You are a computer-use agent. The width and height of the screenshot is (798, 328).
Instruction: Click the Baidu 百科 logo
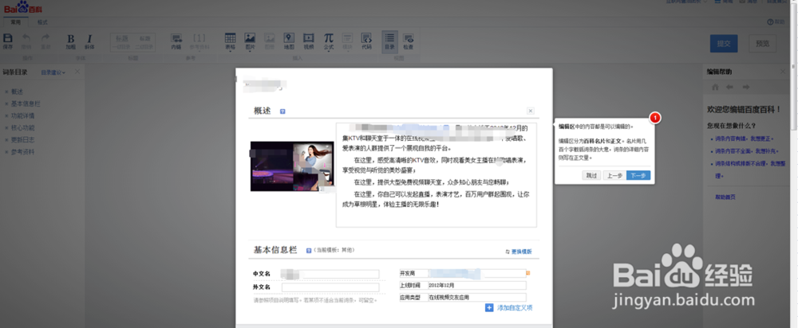click(x=23, y=7)
